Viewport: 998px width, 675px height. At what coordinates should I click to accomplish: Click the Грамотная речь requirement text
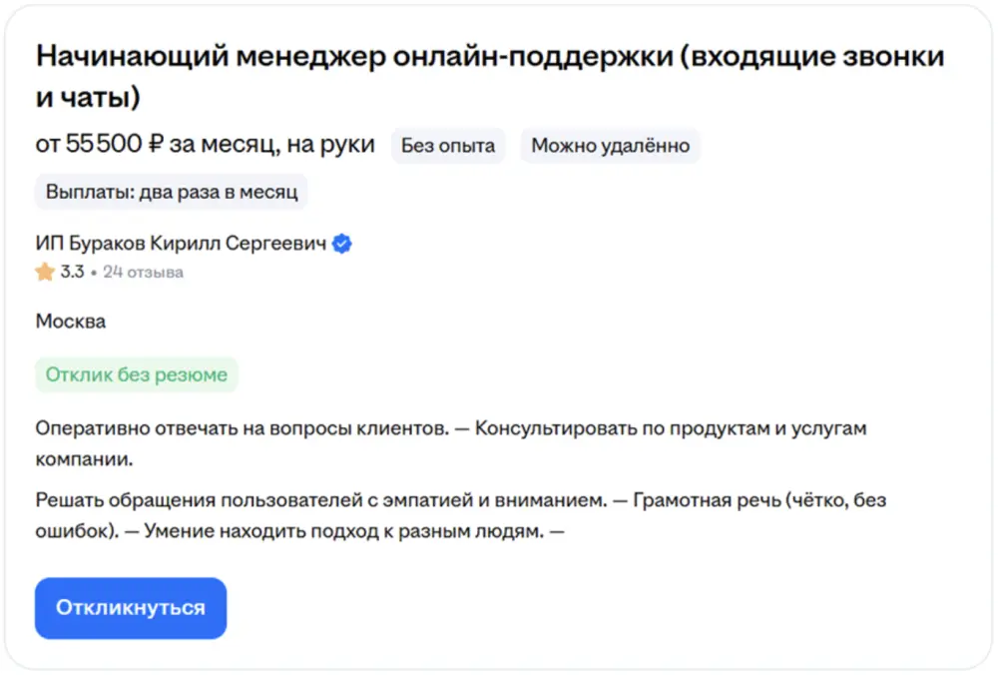click(699, 500)
